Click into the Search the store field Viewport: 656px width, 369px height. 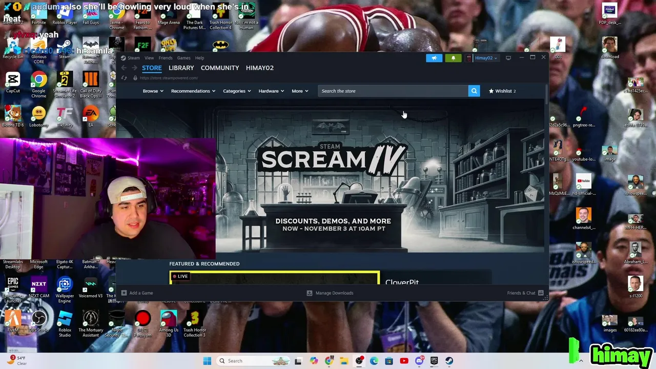tap(393, 91)
